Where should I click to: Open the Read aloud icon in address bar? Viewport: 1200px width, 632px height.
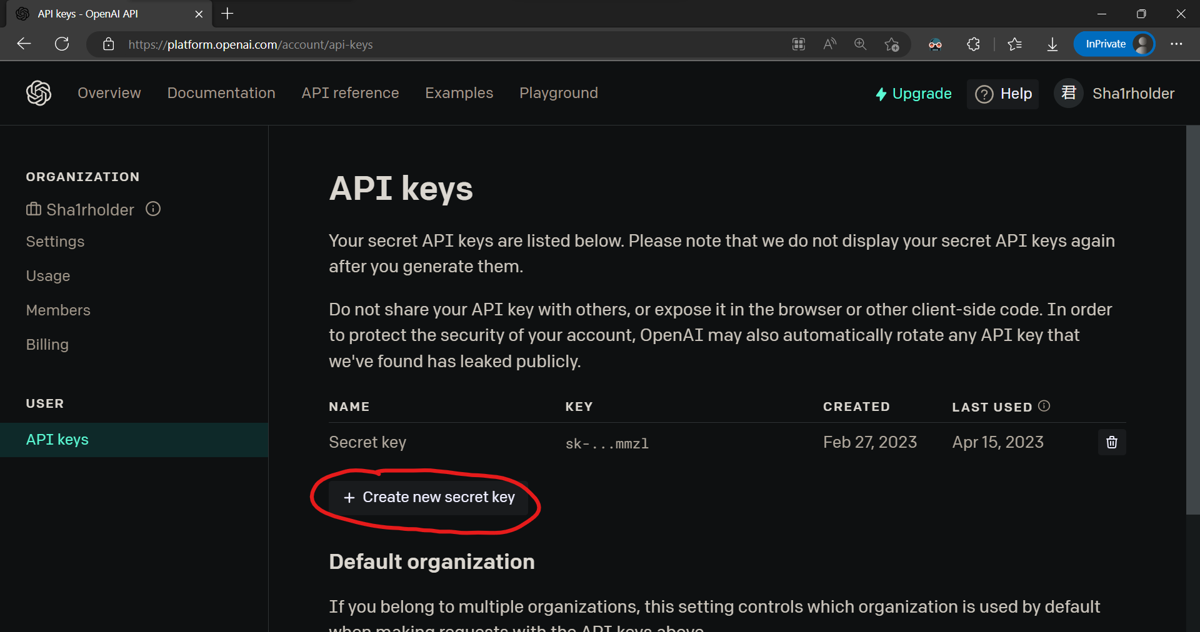(829, 44)
